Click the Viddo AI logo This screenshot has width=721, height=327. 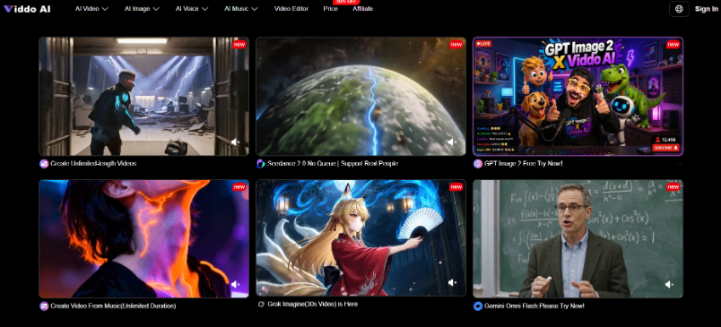click(27, 9)
